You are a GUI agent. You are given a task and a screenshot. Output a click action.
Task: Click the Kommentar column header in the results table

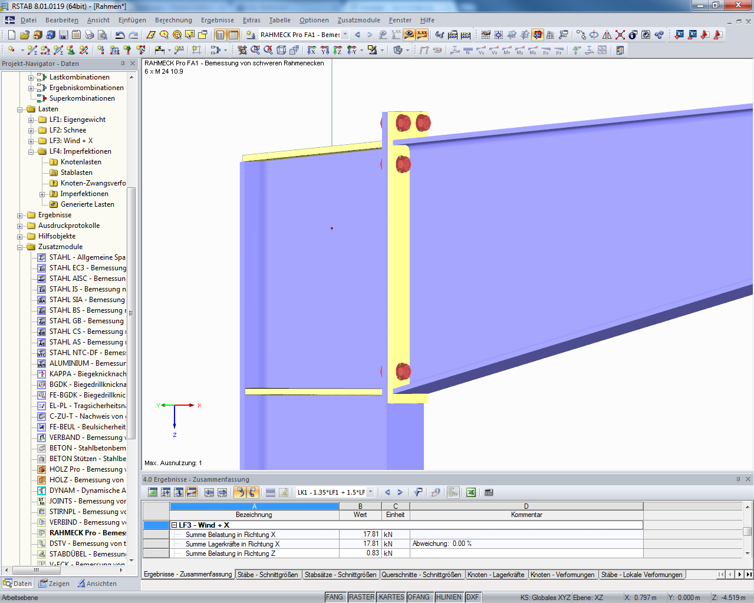526,515
